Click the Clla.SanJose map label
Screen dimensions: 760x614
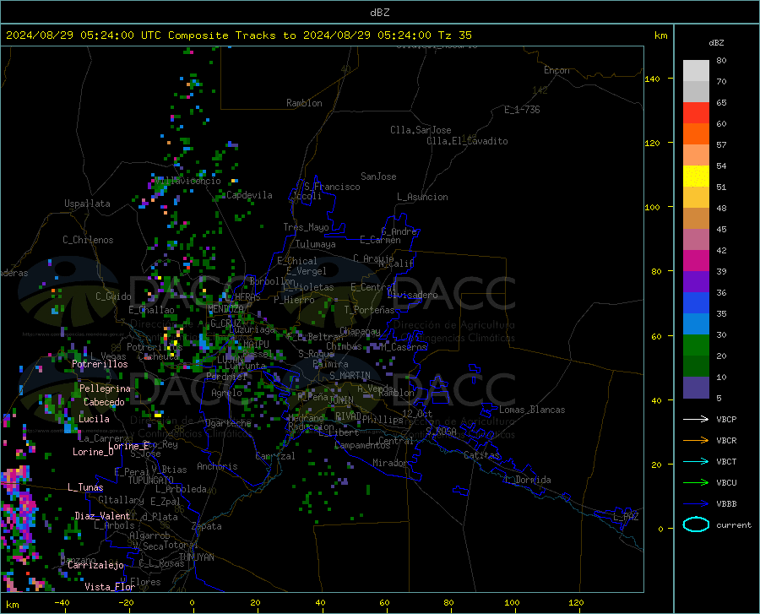point(421,130)
